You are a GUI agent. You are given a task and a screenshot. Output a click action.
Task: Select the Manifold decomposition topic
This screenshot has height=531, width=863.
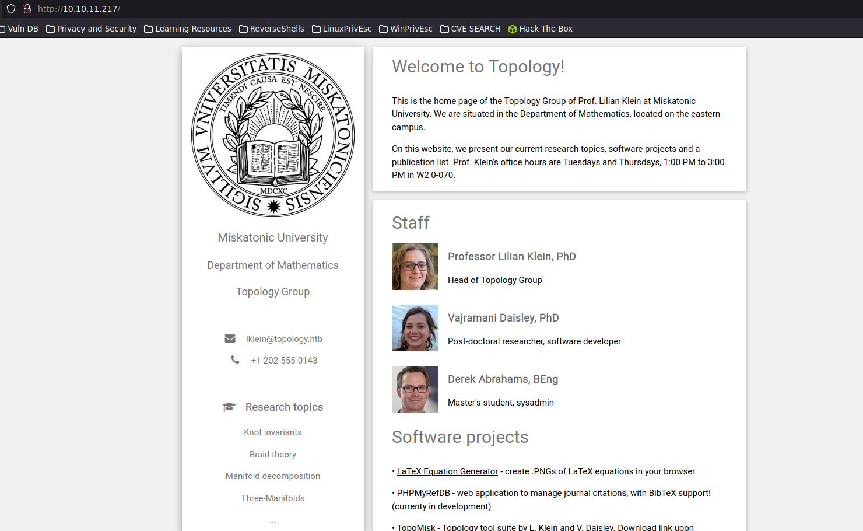point(273,476)
